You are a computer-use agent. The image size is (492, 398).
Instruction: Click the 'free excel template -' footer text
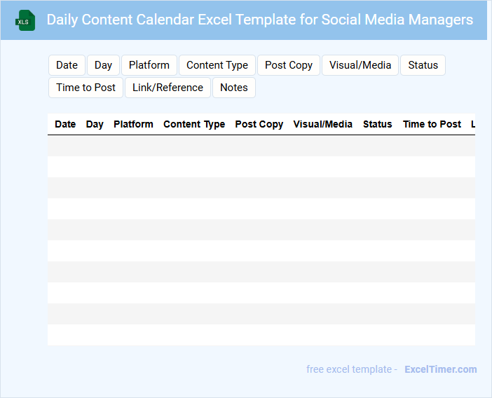352,369
